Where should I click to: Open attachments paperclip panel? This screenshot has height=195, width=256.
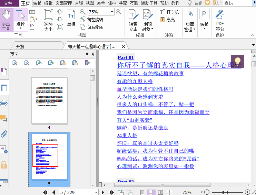(4, 134)
